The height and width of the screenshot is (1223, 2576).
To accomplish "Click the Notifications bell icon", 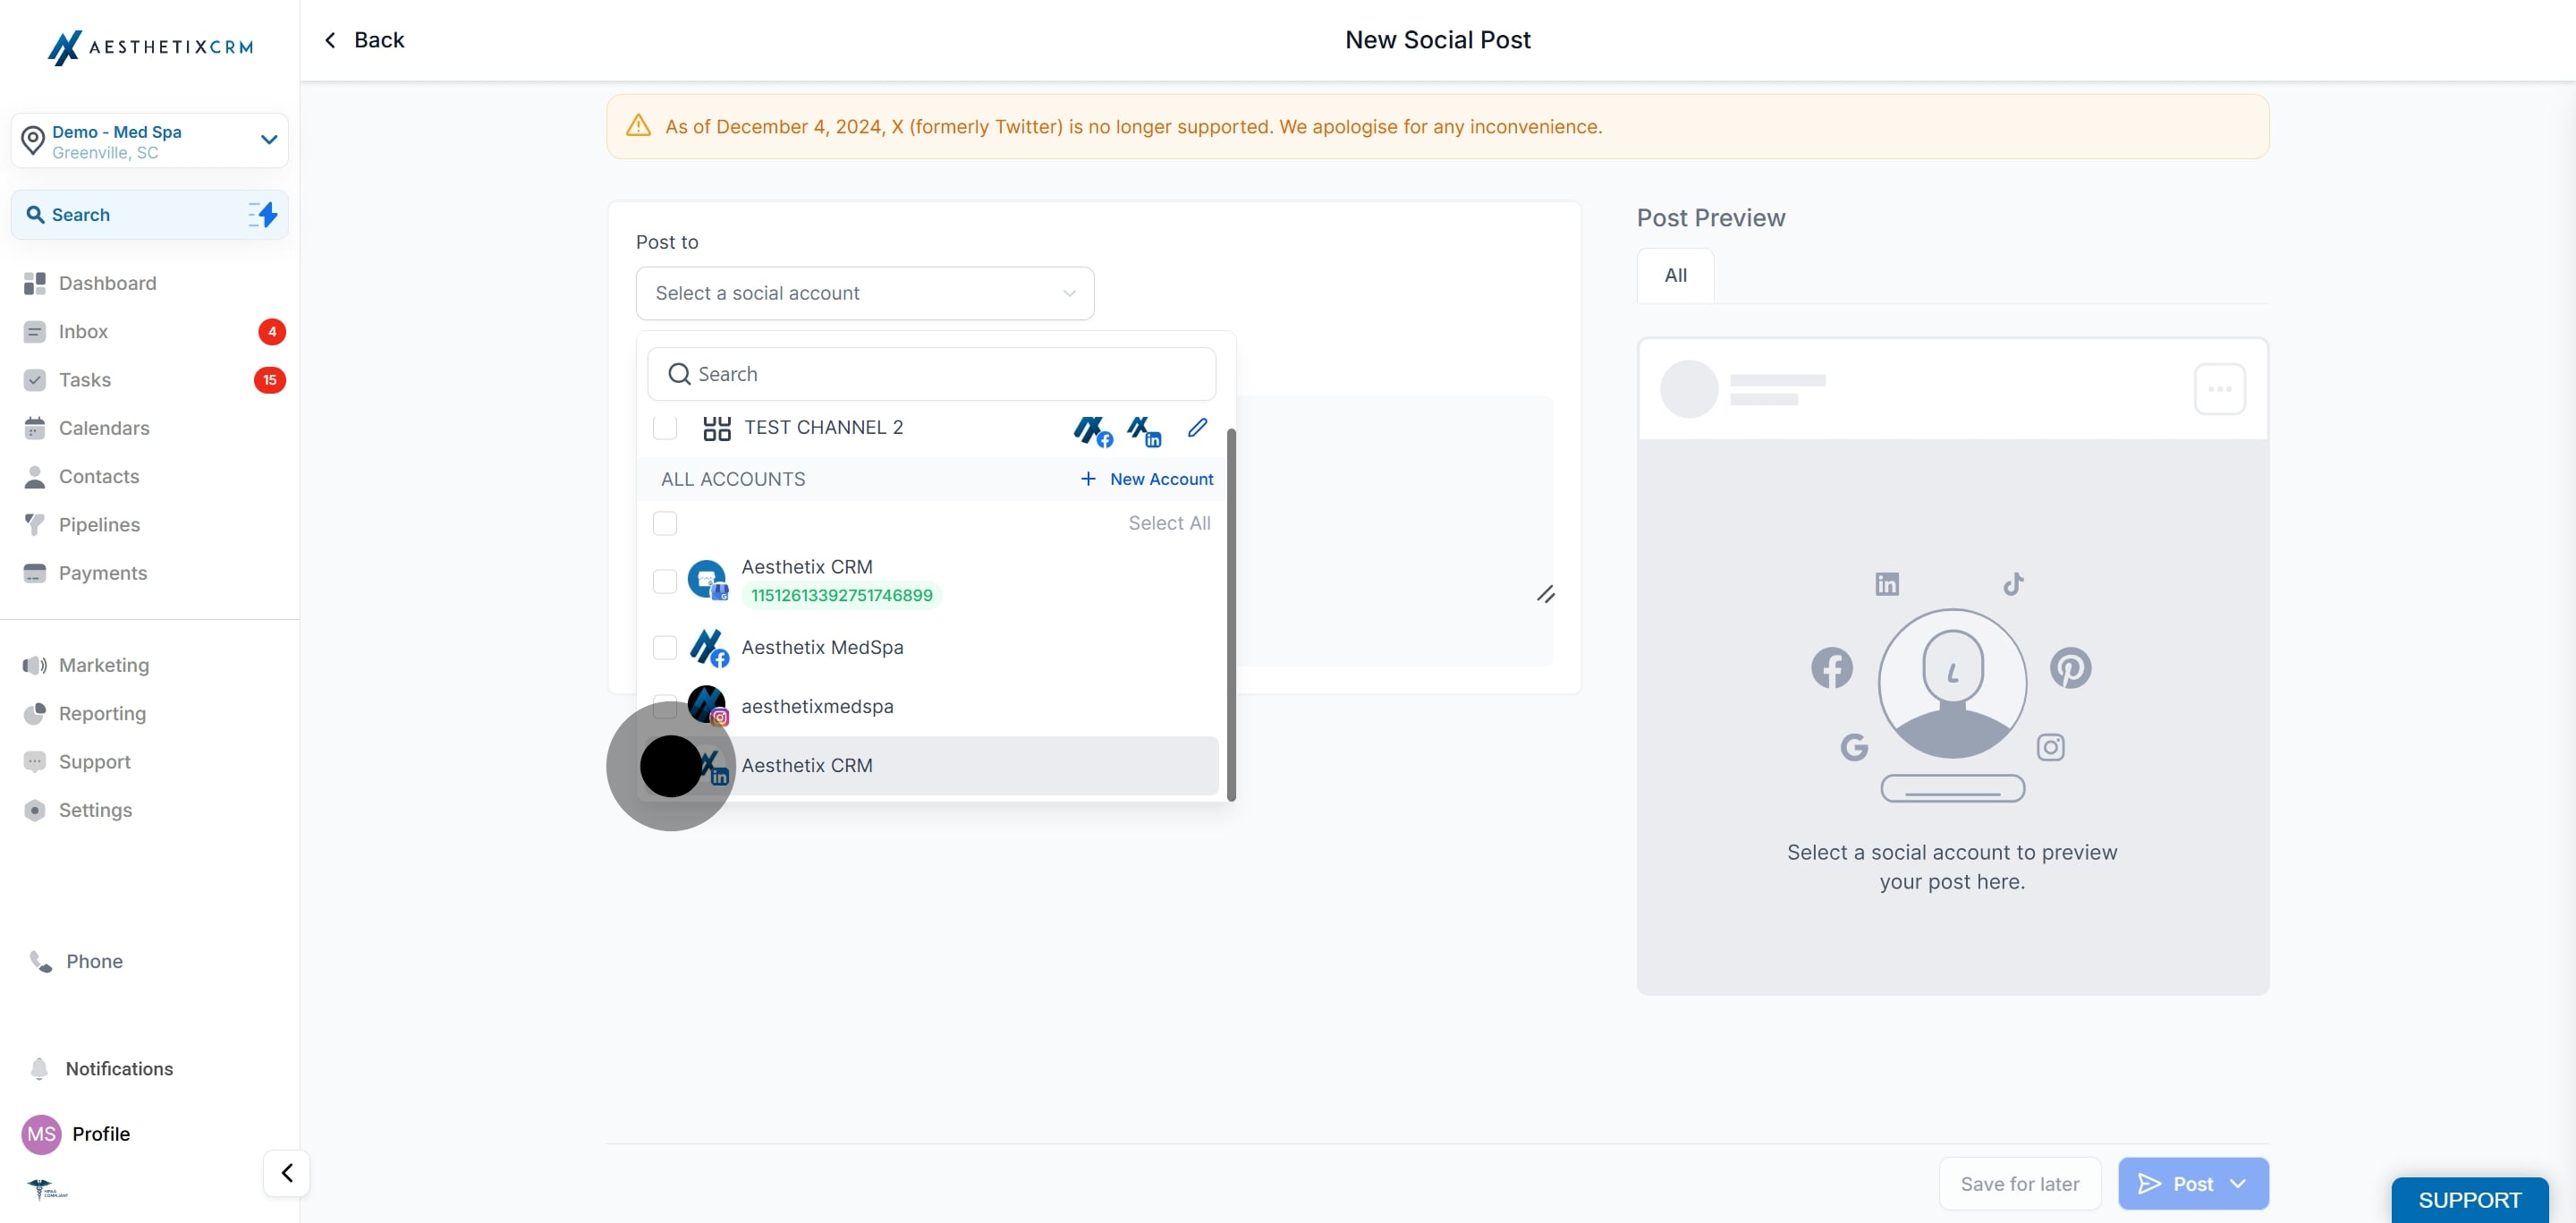I will pyautogui.click(x=37, y=1068).
